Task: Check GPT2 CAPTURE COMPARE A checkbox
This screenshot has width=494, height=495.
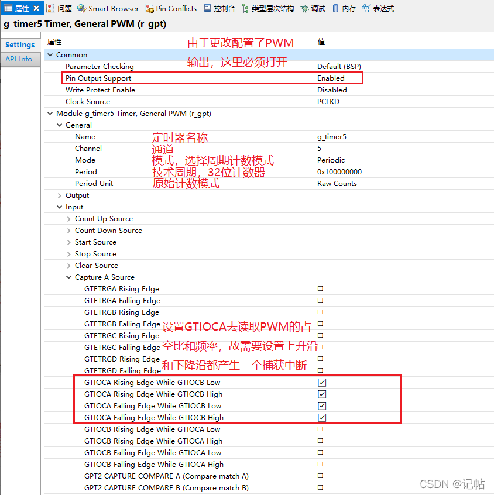Action: [320, 476]
